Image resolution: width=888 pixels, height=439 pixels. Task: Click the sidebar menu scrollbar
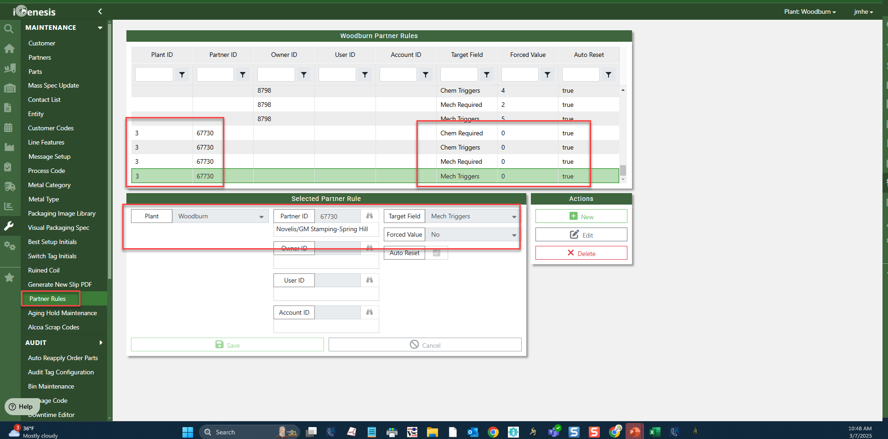[109, 151]
